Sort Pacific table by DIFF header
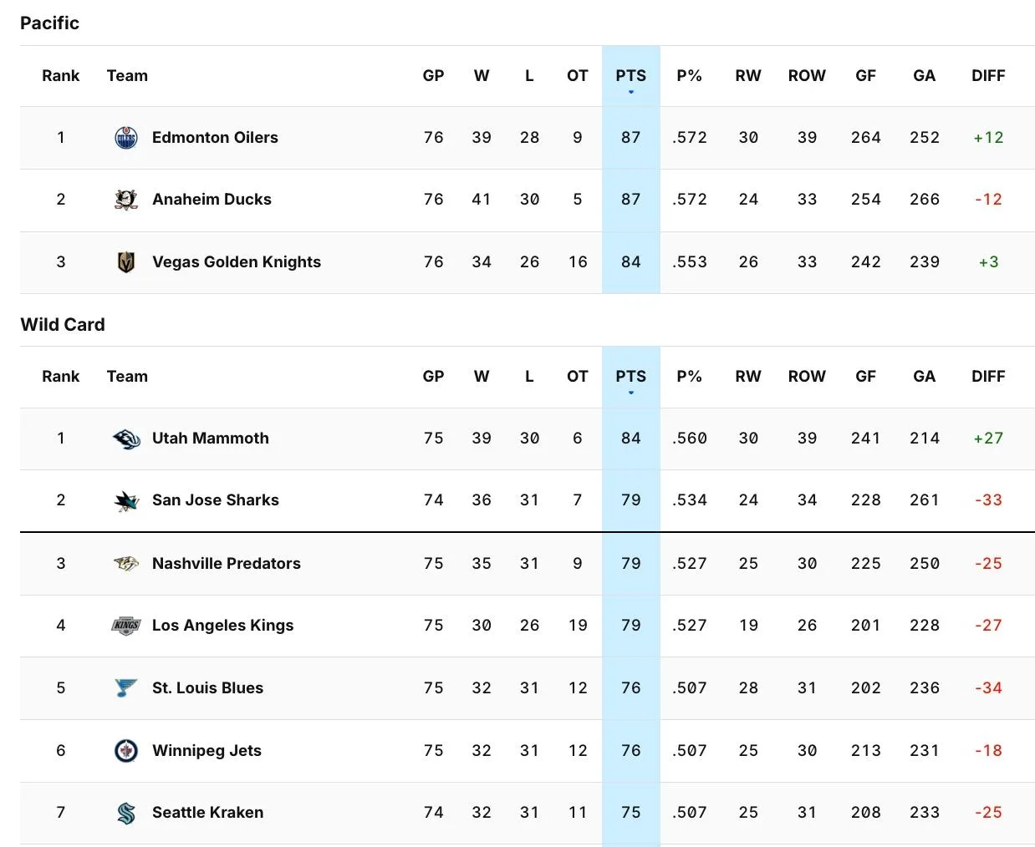This screenshot has height=847, width=1035. (988, 76)
